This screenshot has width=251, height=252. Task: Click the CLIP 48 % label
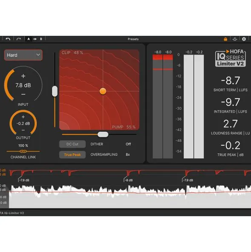point(72,53)
